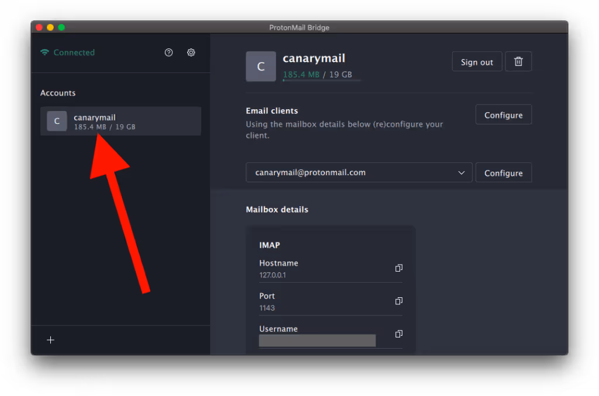The width and height of the screenshot is (599, 396).
Task: Click the port value 1143
Action: [x=267, y=308]
